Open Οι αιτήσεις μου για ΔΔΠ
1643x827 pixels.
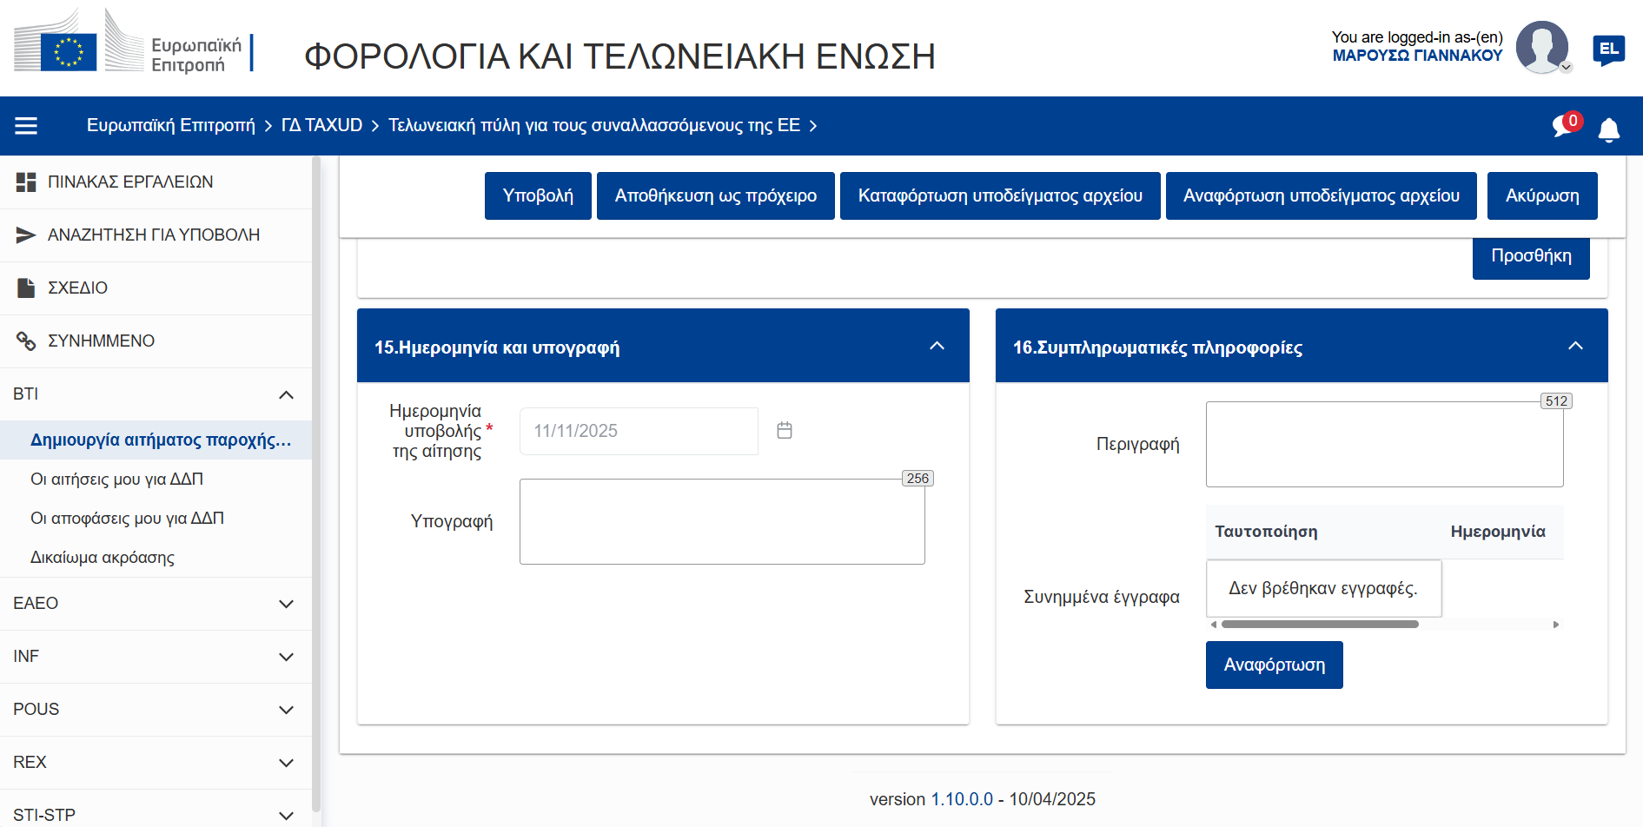pyautogui.click(x=116, y=480)
